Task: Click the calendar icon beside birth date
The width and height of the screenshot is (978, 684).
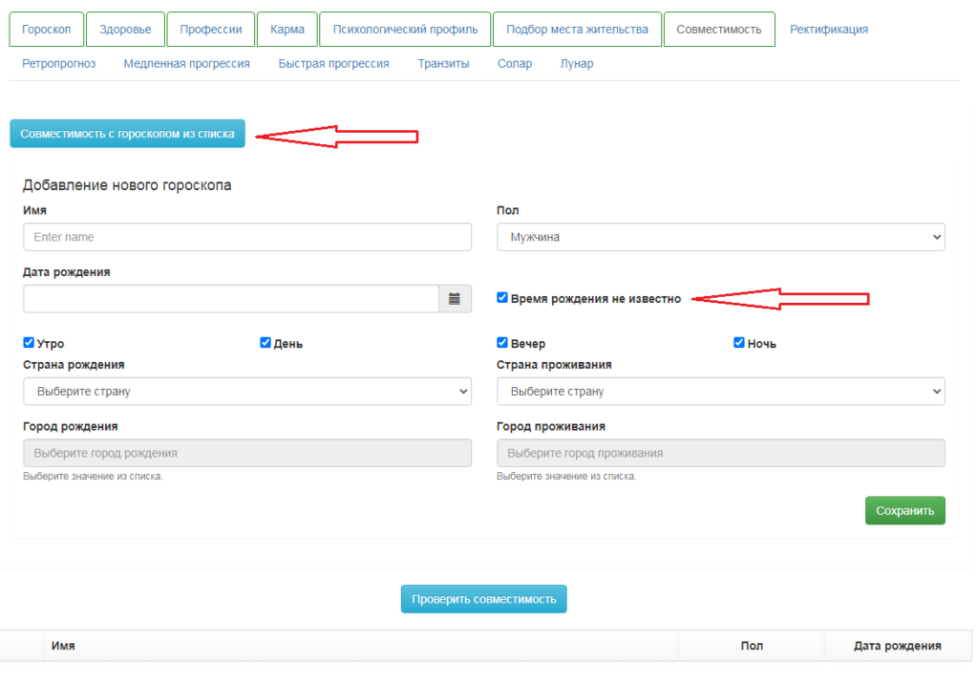Action: [455, 299]
